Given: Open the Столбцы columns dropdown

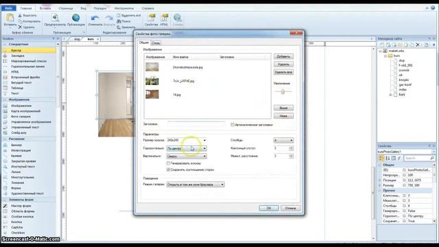Looking at the screenshot, I should (x=283, y=140).
